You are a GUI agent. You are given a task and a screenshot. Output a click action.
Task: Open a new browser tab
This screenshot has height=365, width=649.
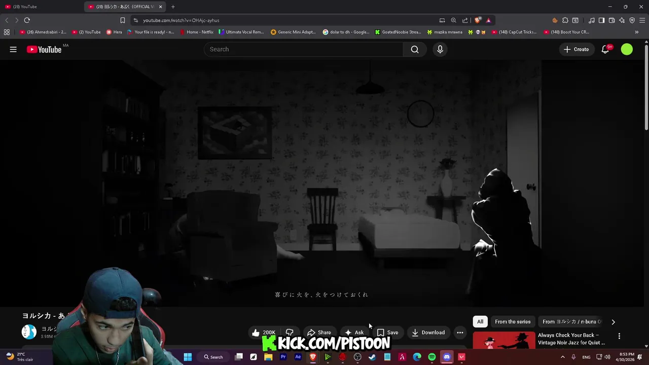pos(173,7)
